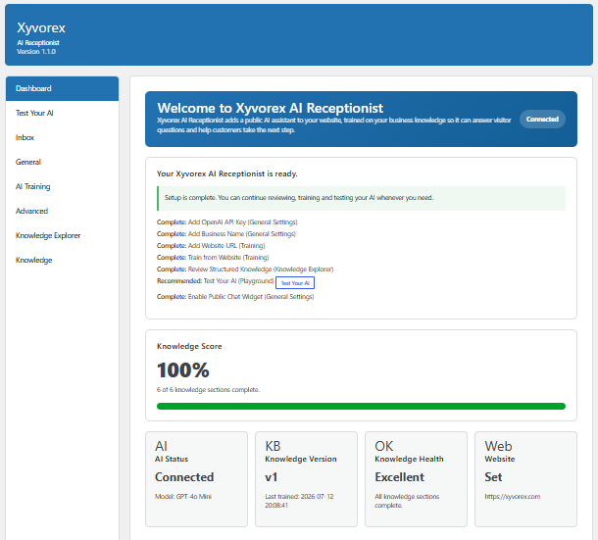
Task: Click the Connected status badge in banner
Action: (542, 119)
